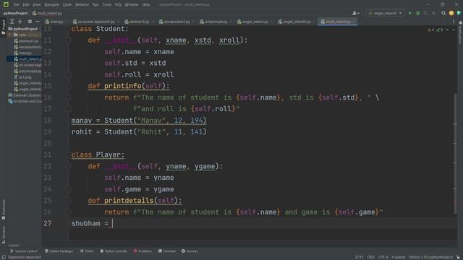Click the CRLF line separator entry
Viewport: 463px width, 260px height.
tap(371, 257)
